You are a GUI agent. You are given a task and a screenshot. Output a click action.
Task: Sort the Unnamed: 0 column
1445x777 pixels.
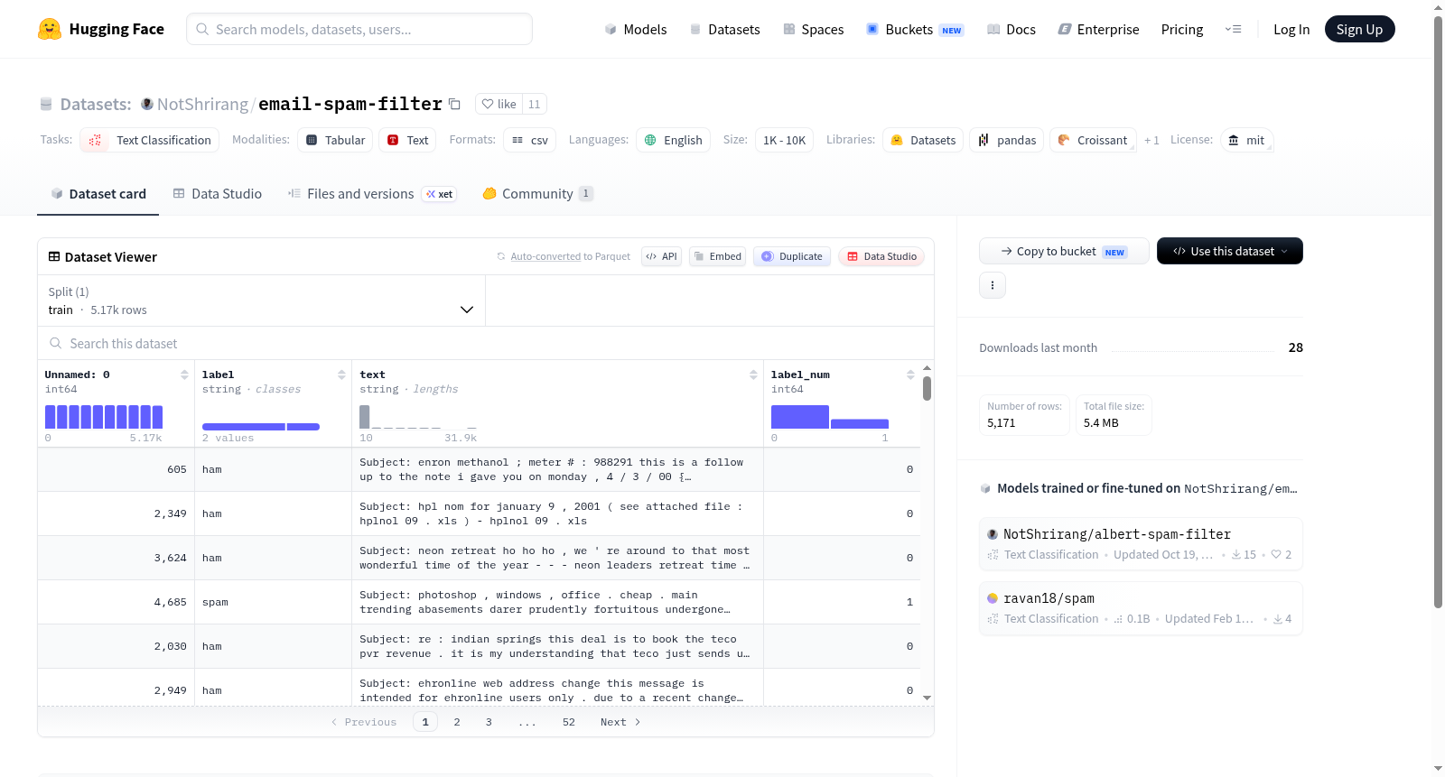[184, 375]
